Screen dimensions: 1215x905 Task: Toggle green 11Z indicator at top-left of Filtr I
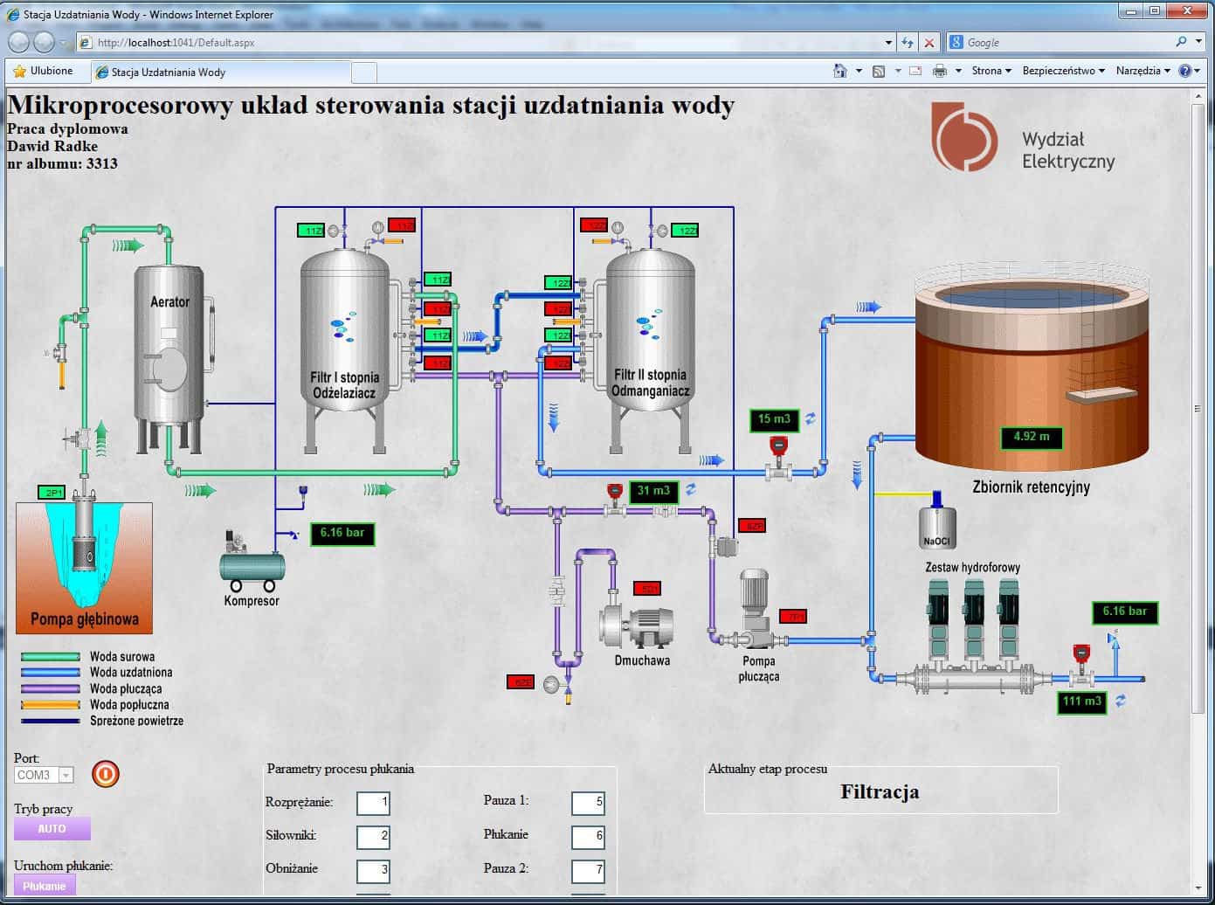pyautogui.click(x=311, y=231)
